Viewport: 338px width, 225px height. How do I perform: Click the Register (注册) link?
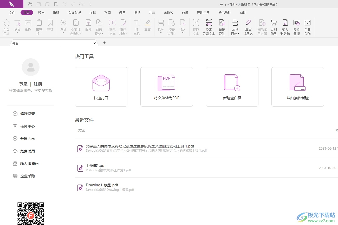[x=38, y=84]
